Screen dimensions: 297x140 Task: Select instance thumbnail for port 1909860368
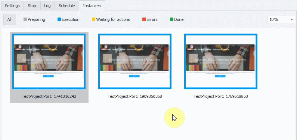[135, 61]
